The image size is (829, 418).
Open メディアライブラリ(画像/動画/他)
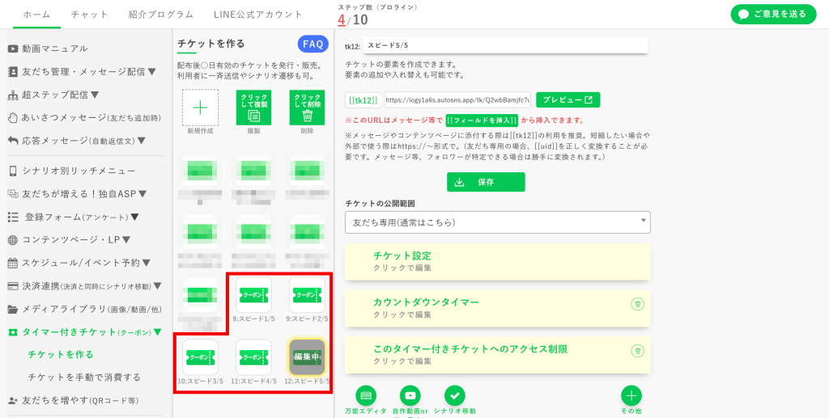pos(84,310)
